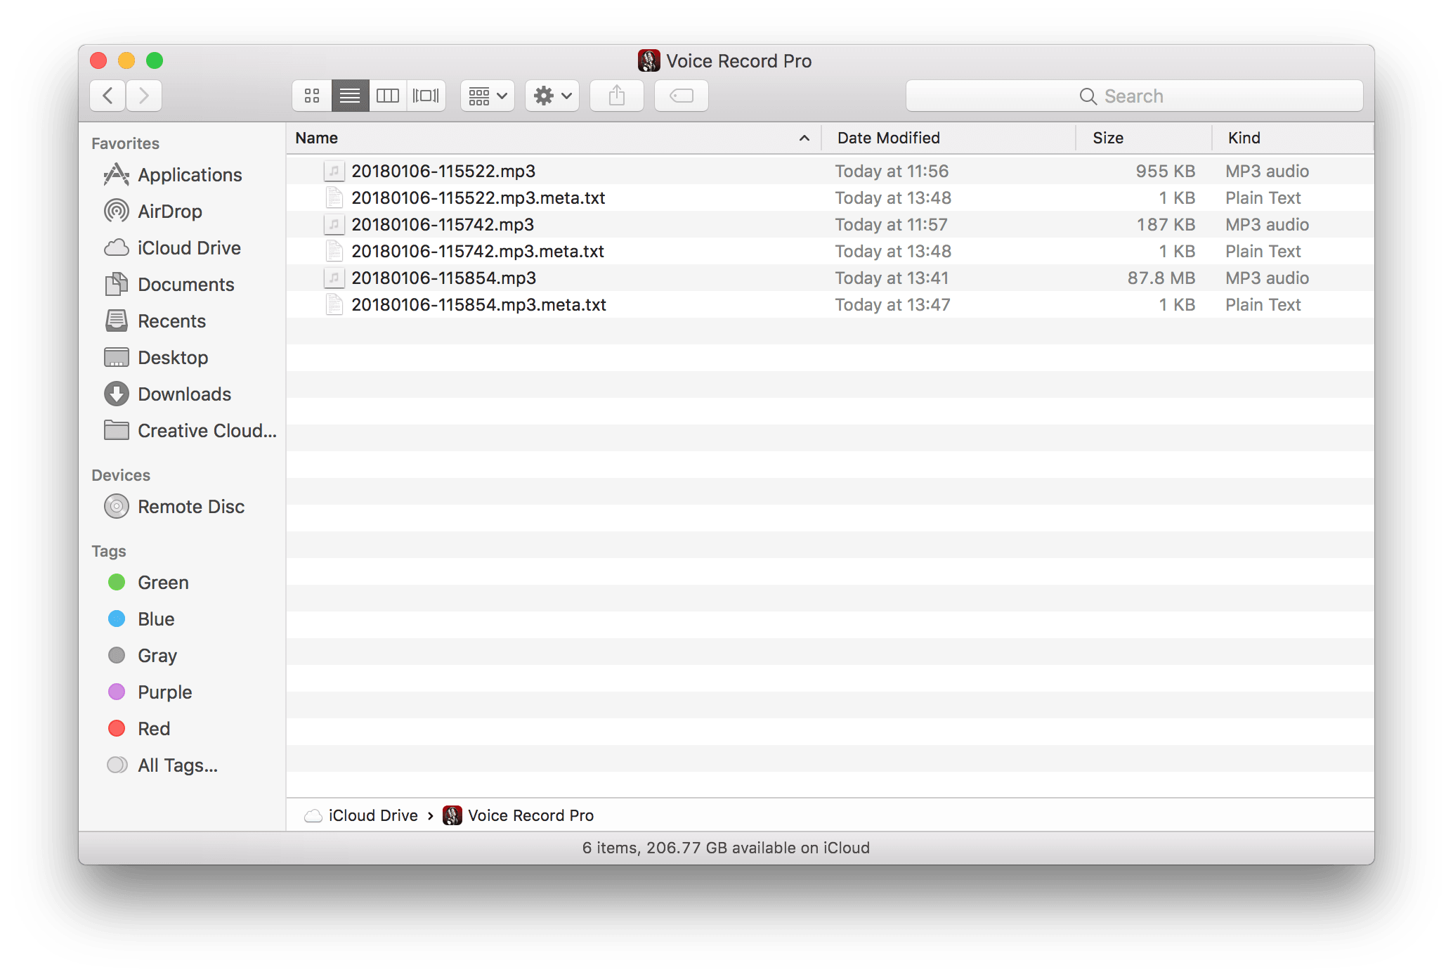Sort by Date Modified column header
This screenshot has height=977, width=1453.
pyautogui.click(x=949, y=138)
